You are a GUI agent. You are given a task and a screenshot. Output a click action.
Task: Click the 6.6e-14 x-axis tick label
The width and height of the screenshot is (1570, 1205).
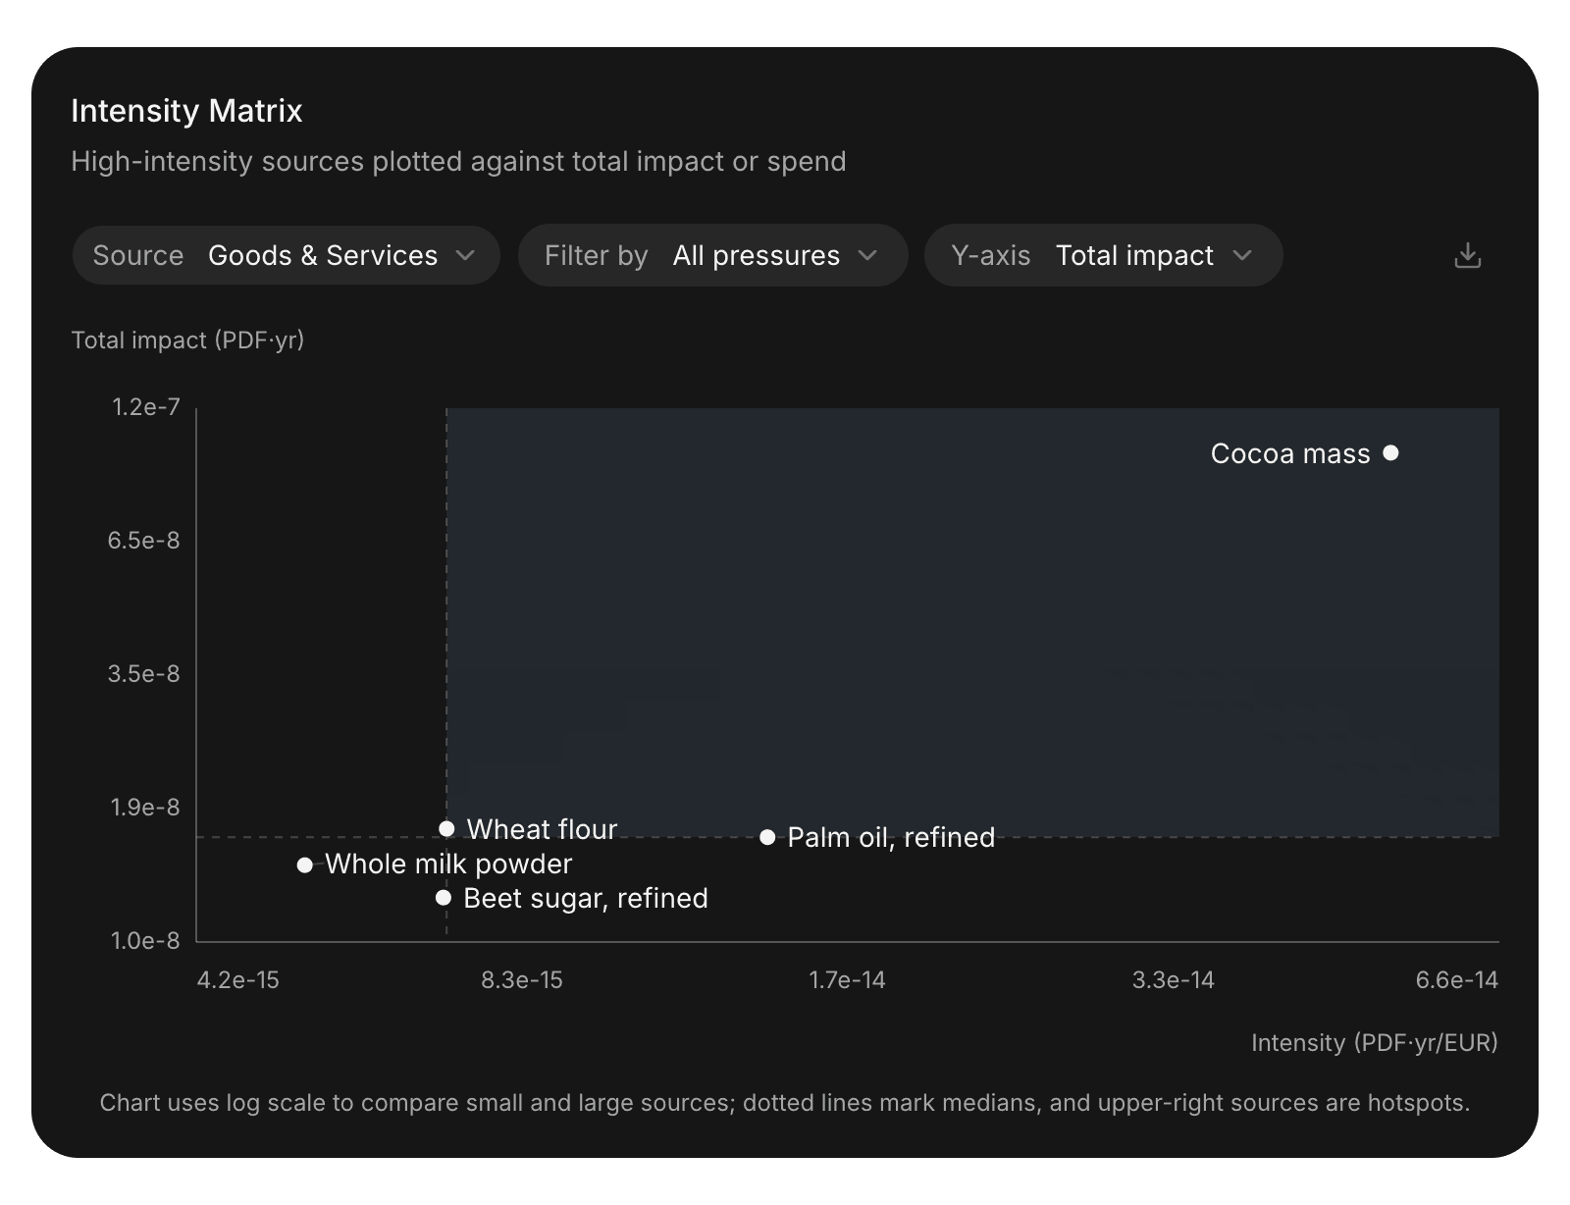pyautogui.click(x=1457, y=980)
